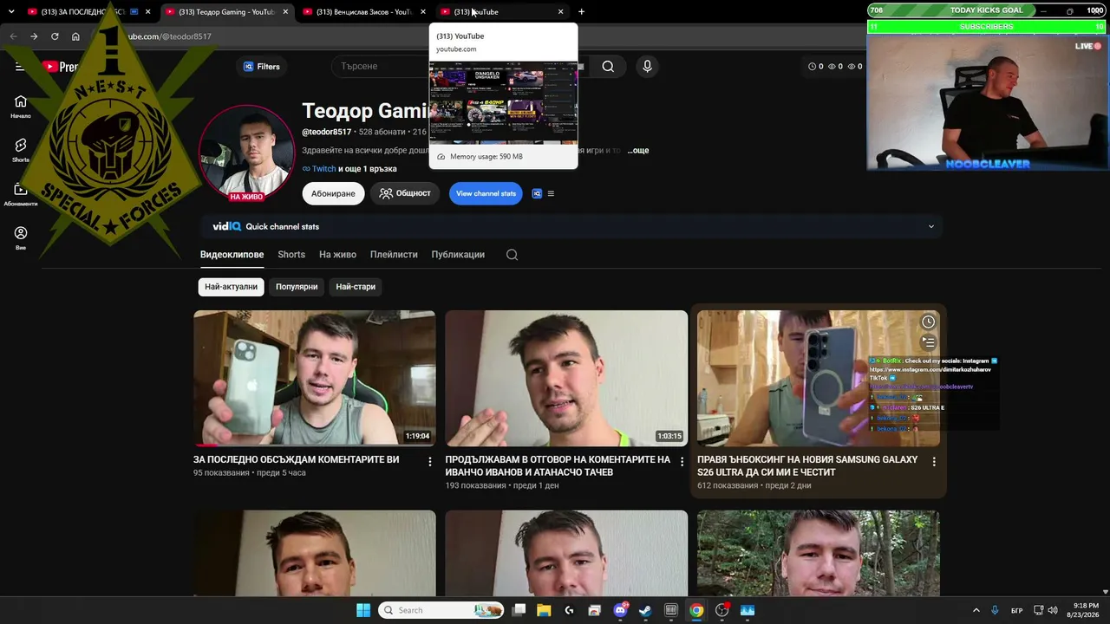The height and width of the screenshot is (624, 1110).
Task: Open Task View on the taskbar
Action: coord(518,610)
